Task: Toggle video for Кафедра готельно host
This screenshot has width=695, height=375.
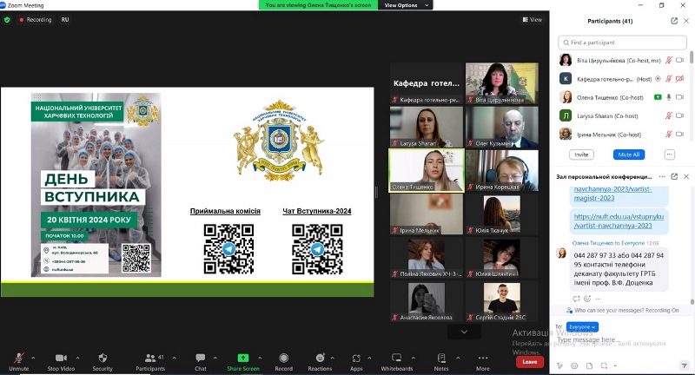Action: click(680, 79)
